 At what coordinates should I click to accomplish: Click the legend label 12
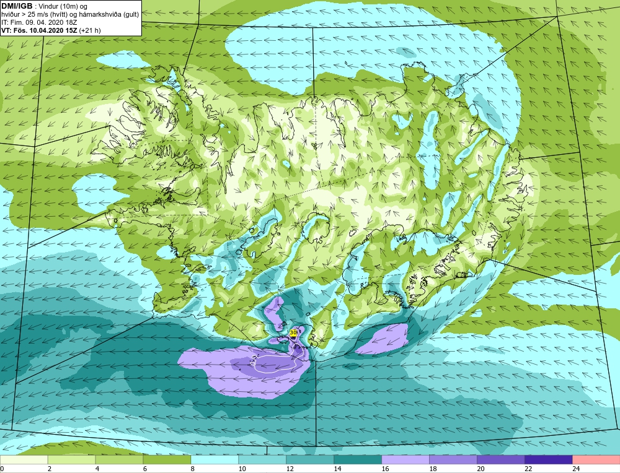290,469
